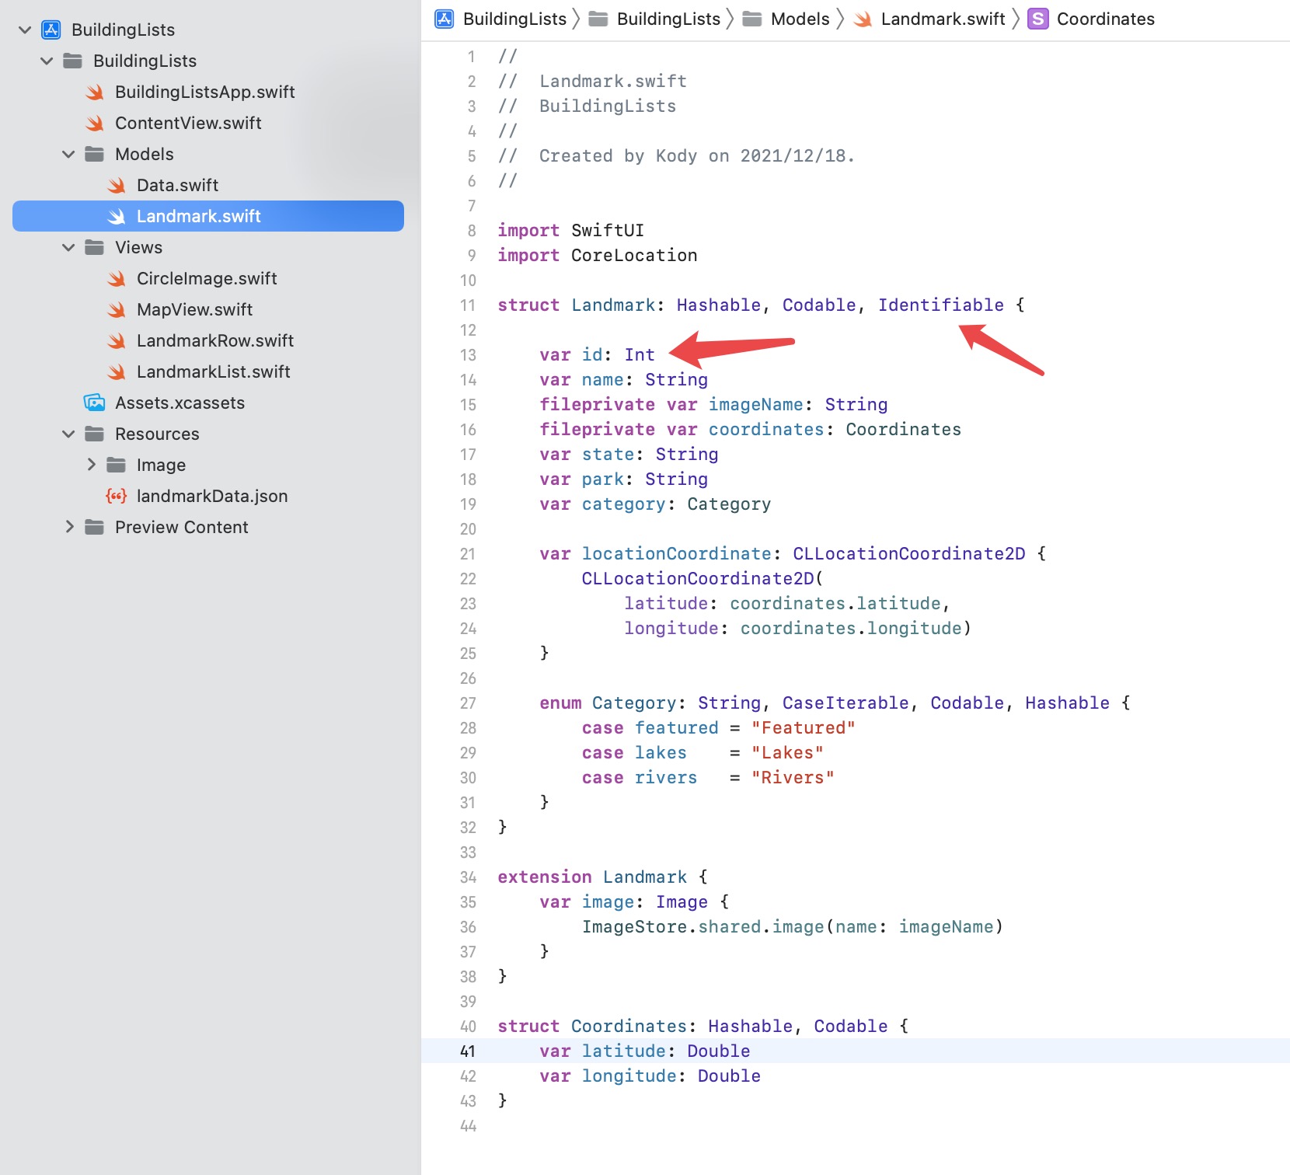1290x1175 pixels.
Task: Click the "Featured" string on line 28
Action: click(803, 727)
